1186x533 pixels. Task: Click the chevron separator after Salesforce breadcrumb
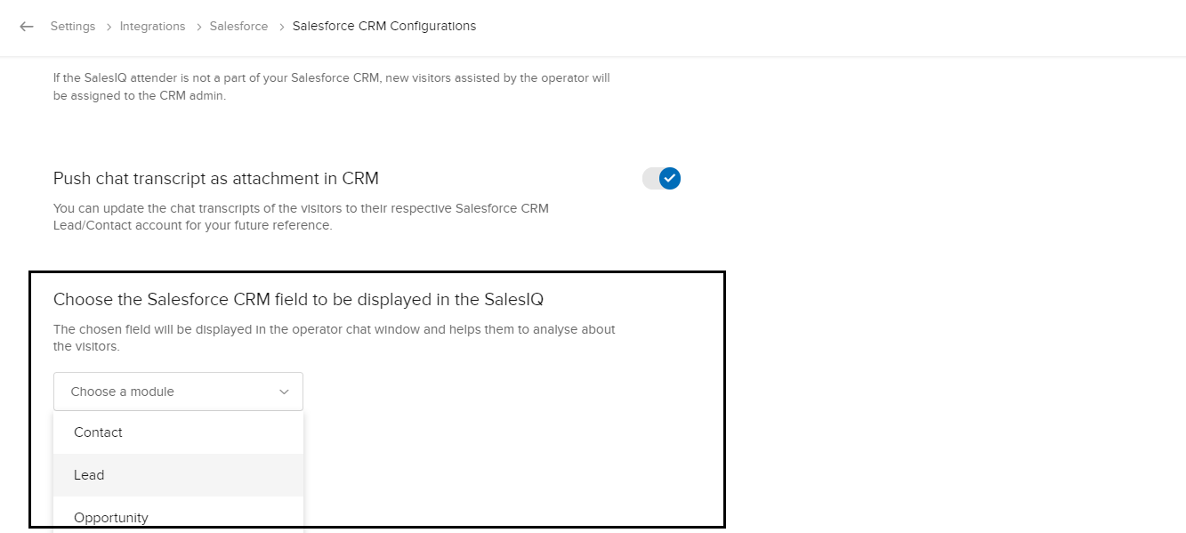(x=280, y=27)
